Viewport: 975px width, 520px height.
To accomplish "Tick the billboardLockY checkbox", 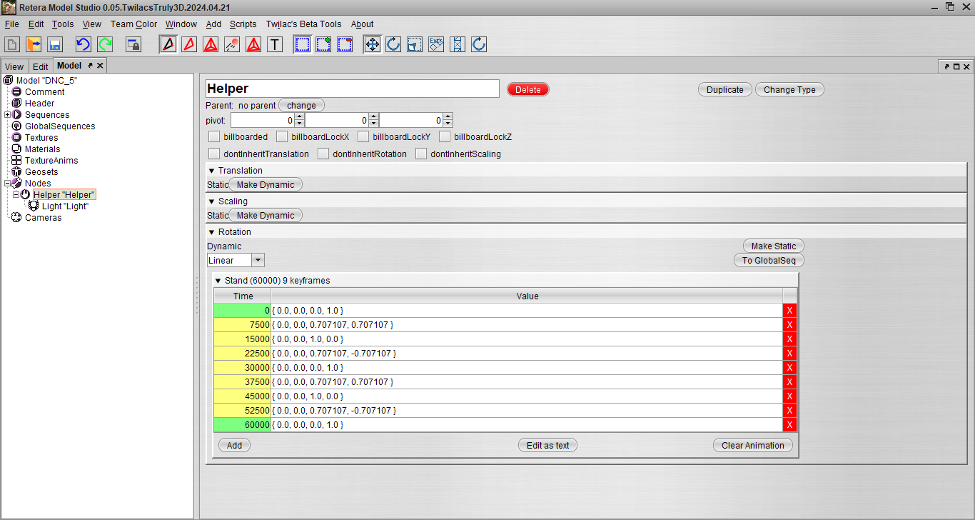I will (x=363, y=136).
